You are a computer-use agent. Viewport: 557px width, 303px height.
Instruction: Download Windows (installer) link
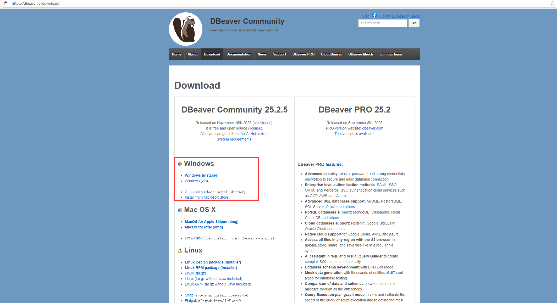[201, 175]
